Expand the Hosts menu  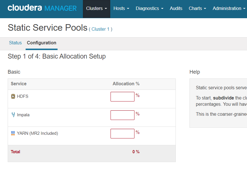(x=121, y=8)
